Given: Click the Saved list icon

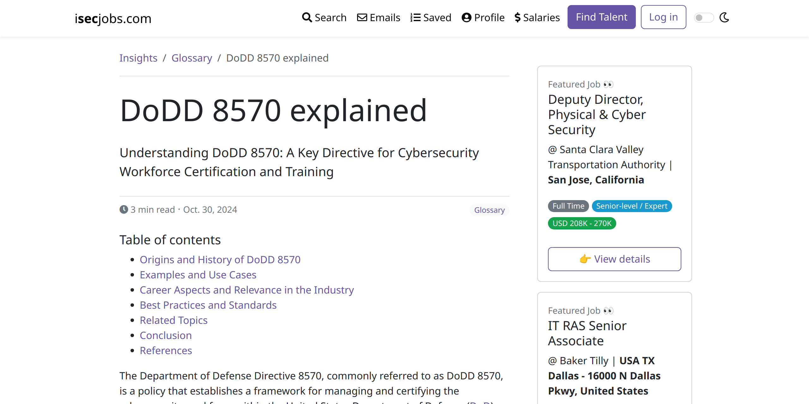Looking at the screenshot, I should (415, 17).
